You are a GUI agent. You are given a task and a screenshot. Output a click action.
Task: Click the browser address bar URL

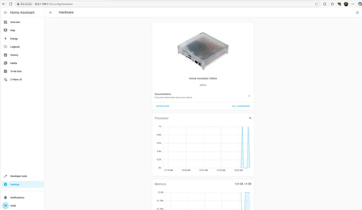[53, 4]
